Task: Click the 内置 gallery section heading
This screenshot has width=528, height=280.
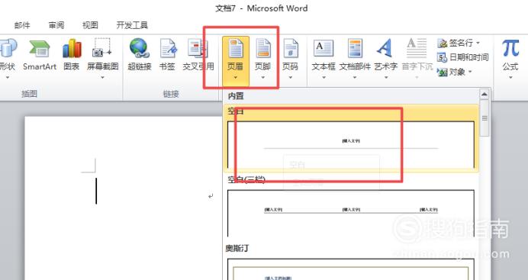Action: click(x=236, y=96)
